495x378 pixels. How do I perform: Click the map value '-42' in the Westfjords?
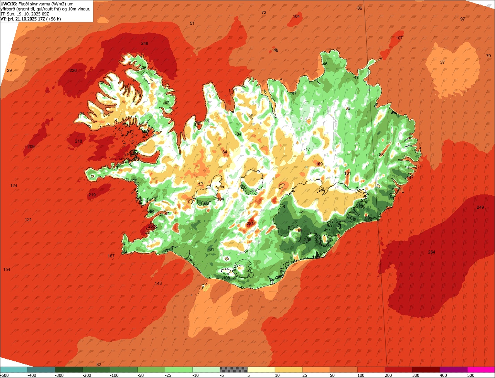click(x=166, y=103)
